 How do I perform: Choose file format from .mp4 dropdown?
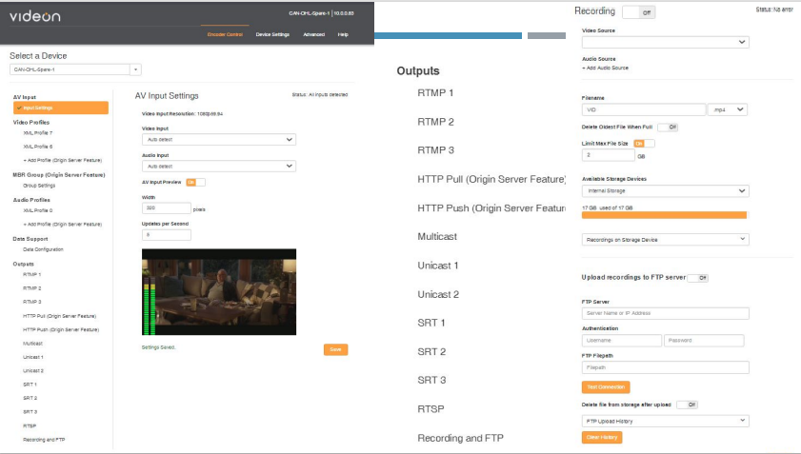[x=728, y=109]
